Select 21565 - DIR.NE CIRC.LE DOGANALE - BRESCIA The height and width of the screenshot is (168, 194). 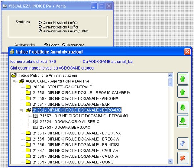point(76,139)
